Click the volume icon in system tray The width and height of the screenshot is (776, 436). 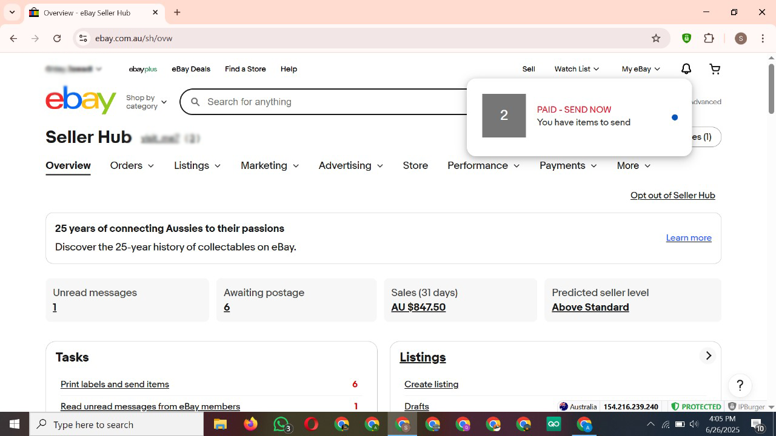point(694,424)
